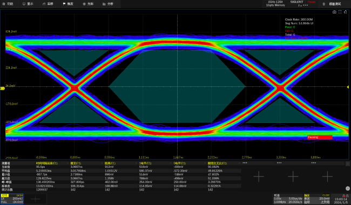This screenshot has width=351, height=205.
Task: Open the 分析 analysis menu
Action: point(108,4)
